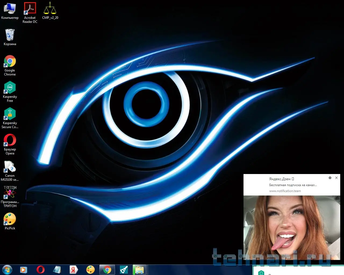Open notification settings gear icon
This screenshot has height=275, width=344.
330,178
